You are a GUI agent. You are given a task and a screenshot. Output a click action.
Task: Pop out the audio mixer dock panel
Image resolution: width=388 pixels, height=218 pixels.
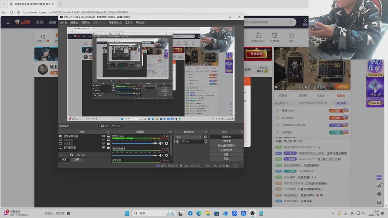[170, 132]
